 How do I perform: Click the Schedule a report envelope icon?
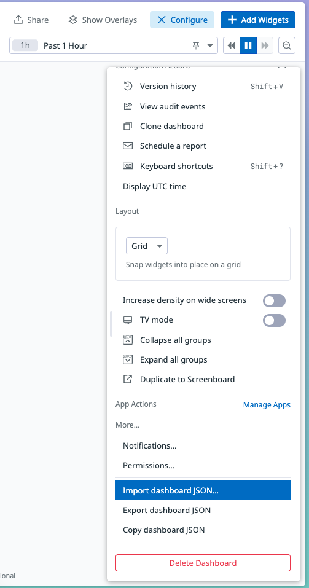click(x=128, y=146)
